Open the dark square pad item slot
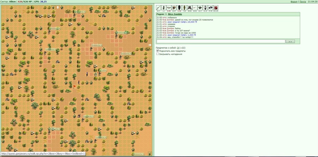The width and height of the screenshot is (318, 157). click(x=200, y=8)
